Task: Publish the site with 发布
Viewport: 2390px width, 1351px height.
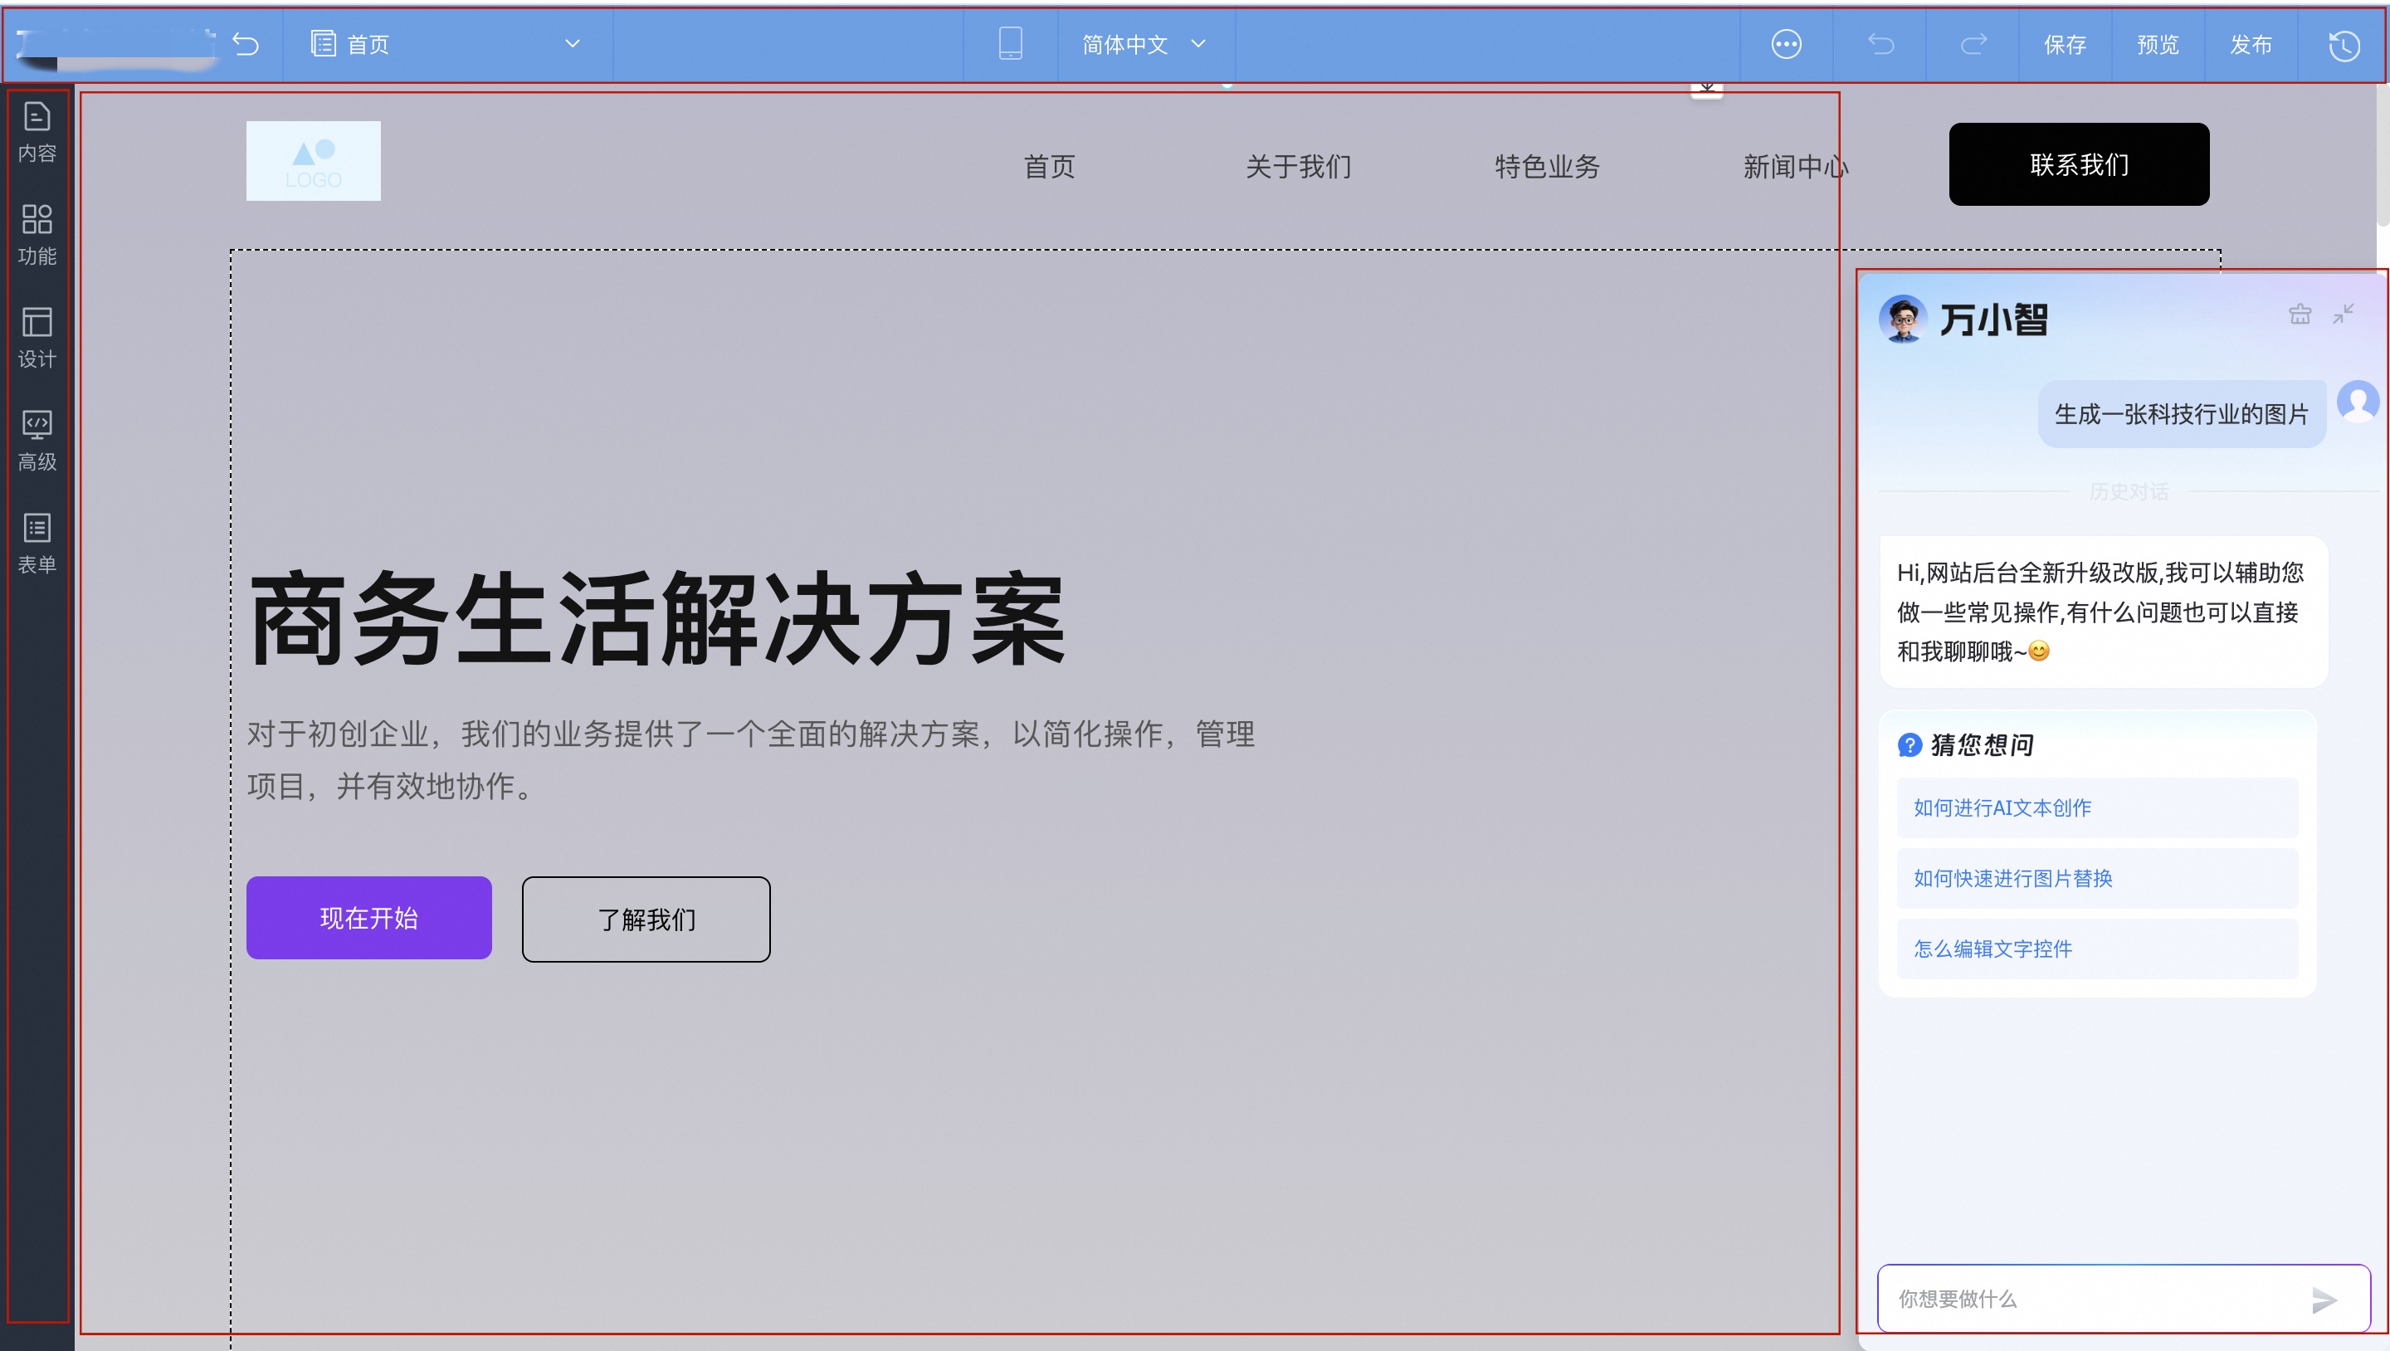Action: [x=2251, y=44]
